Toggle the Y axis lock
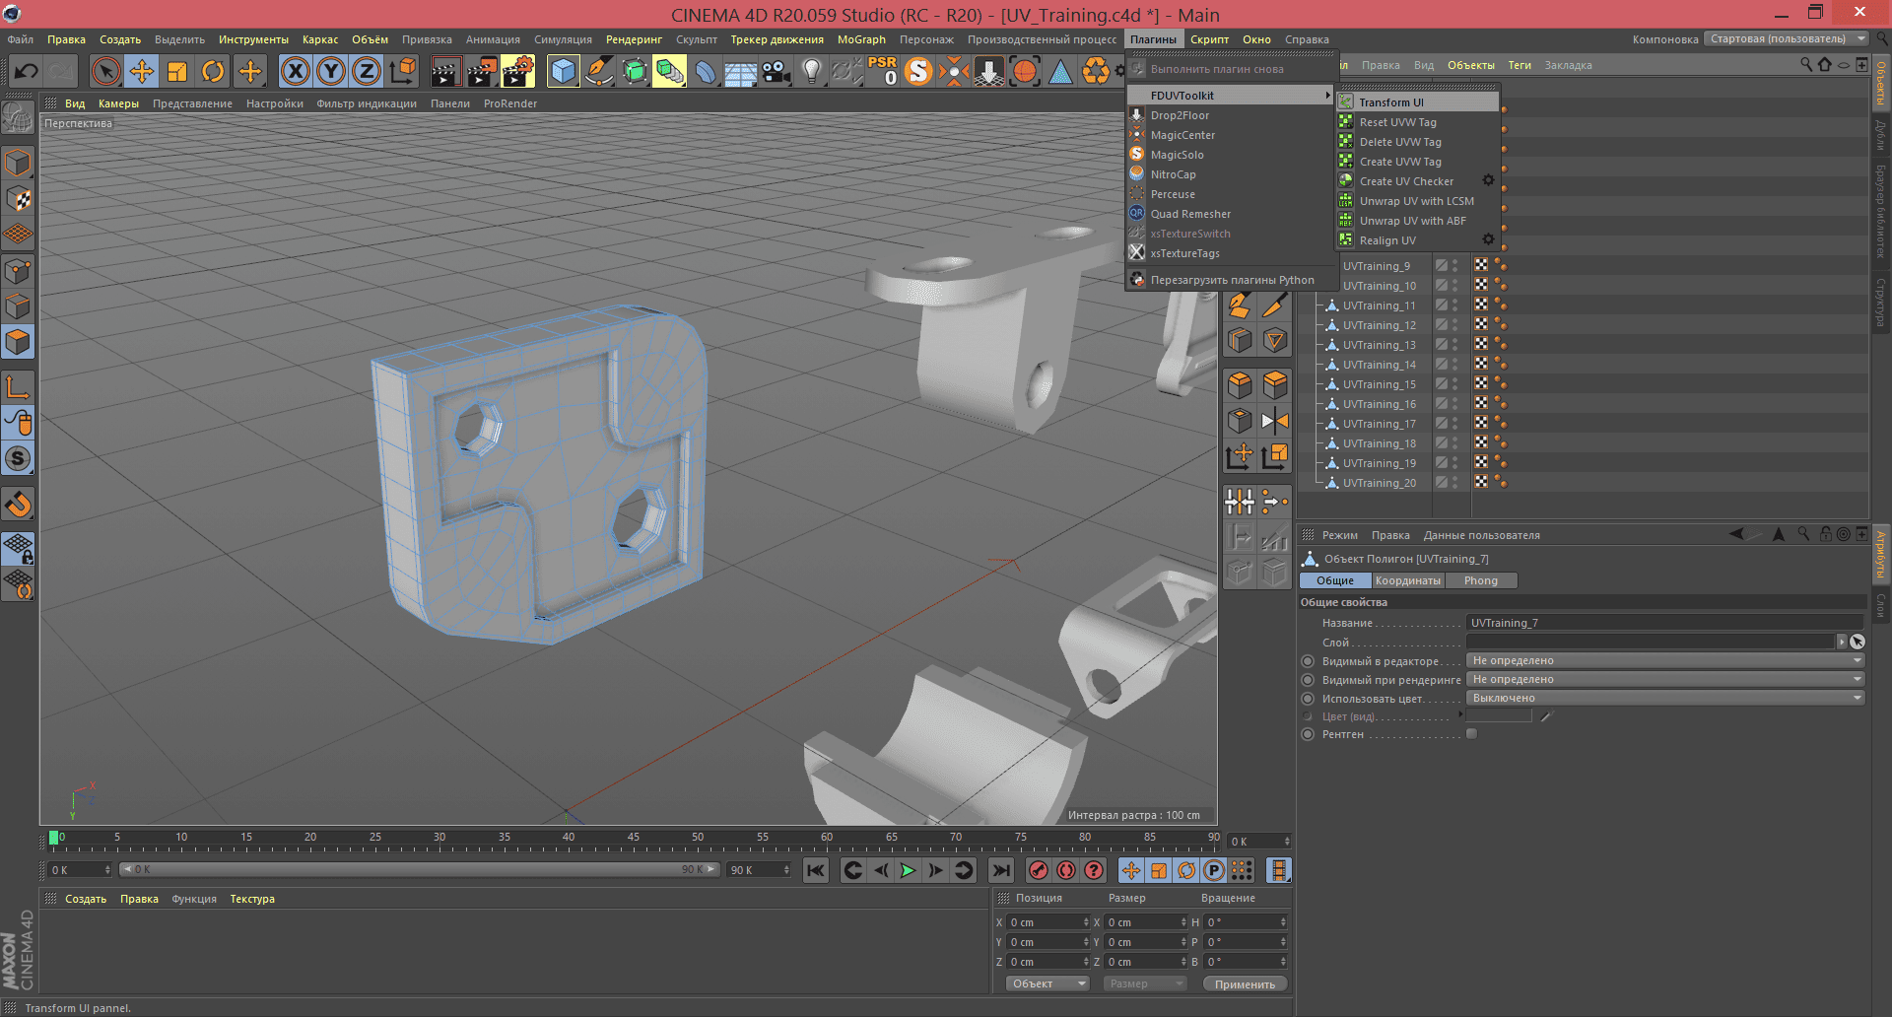The width and height of the screenshot is (1892, 1017). pos(332,71)
